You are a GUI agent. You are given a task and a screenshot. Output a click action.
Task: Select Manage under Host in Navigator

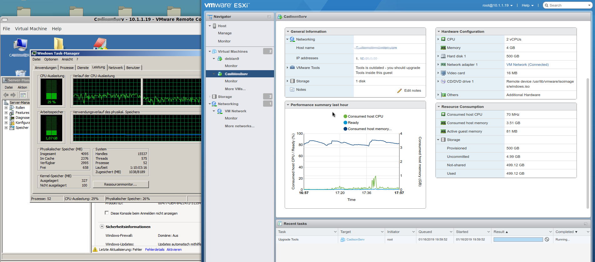[225, 33]
